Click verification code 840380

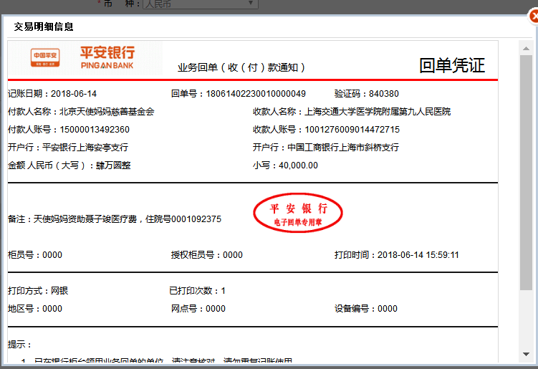click(383, 94)
